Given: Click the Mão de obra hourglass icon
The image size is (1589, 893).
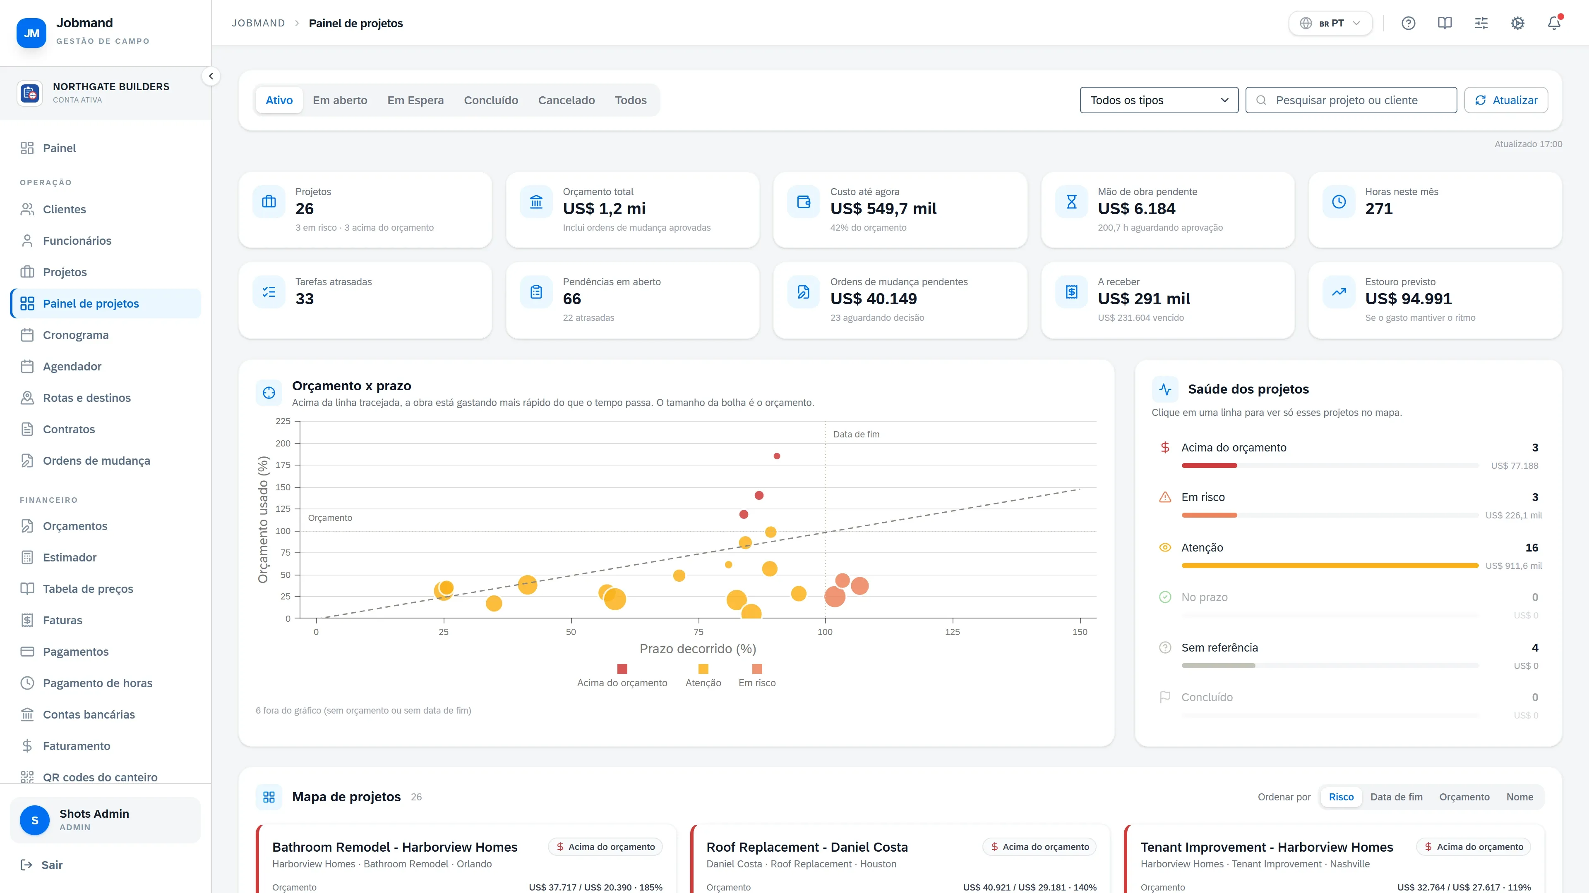Looking at the screenshot, I should (1071, 201).
